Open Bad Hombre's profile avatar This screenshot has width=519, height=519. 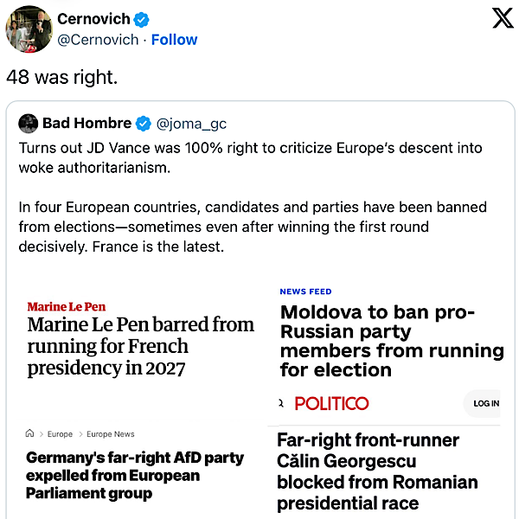pos(28,123)
